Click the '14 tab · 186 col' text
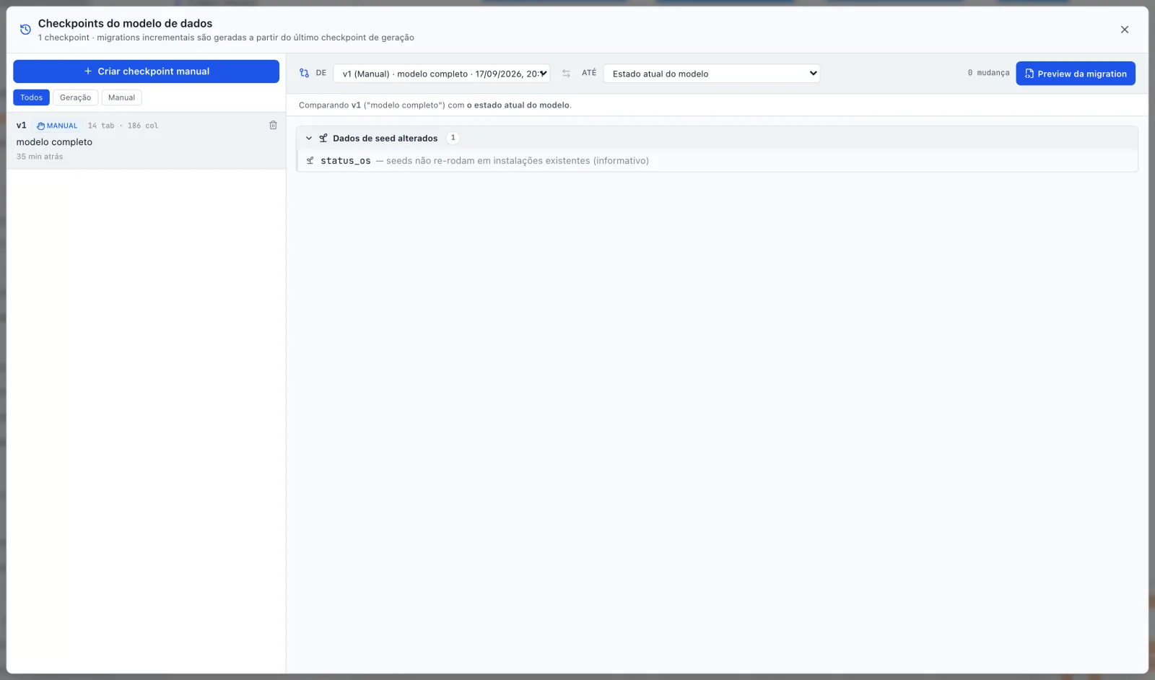The height and width of the screenshot is (680, 1155). [x=123, y=126]
